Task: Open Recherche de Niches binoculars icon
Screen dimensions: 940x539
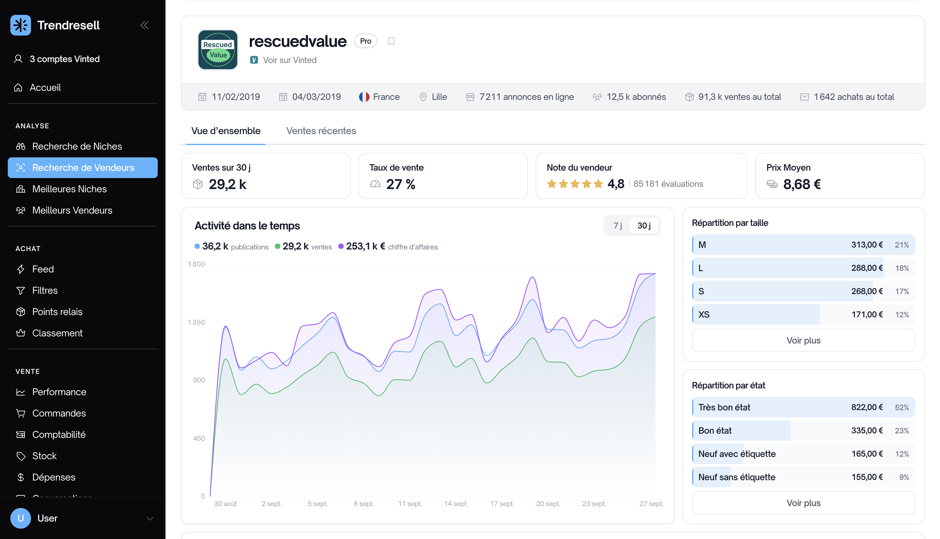Action: pyautogui.click(x=21, y=146)
